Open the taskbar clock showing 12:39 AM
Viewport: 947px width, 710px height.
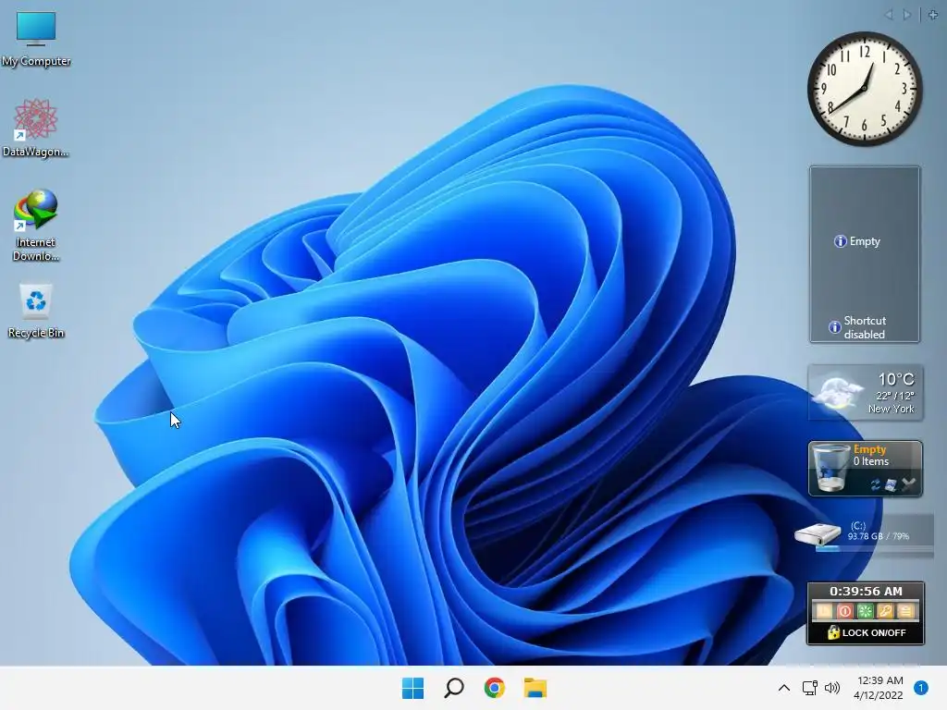tap(879, 688)
